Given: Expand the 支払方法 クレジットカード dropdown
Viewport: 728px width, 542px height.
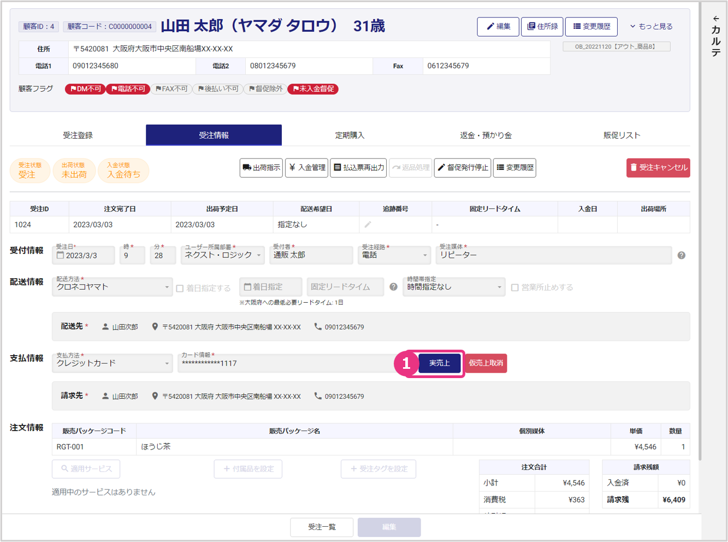Looking at the screenshot, I should click(x=113, y=363).
